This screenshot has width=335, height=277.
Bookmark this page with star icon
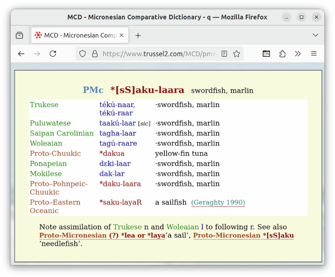[237, 54]
